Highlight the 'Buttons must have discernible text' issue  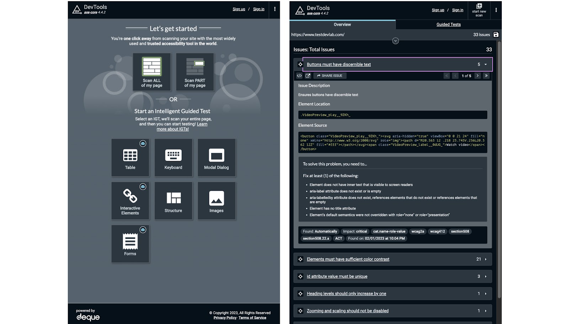click(301, 64)
